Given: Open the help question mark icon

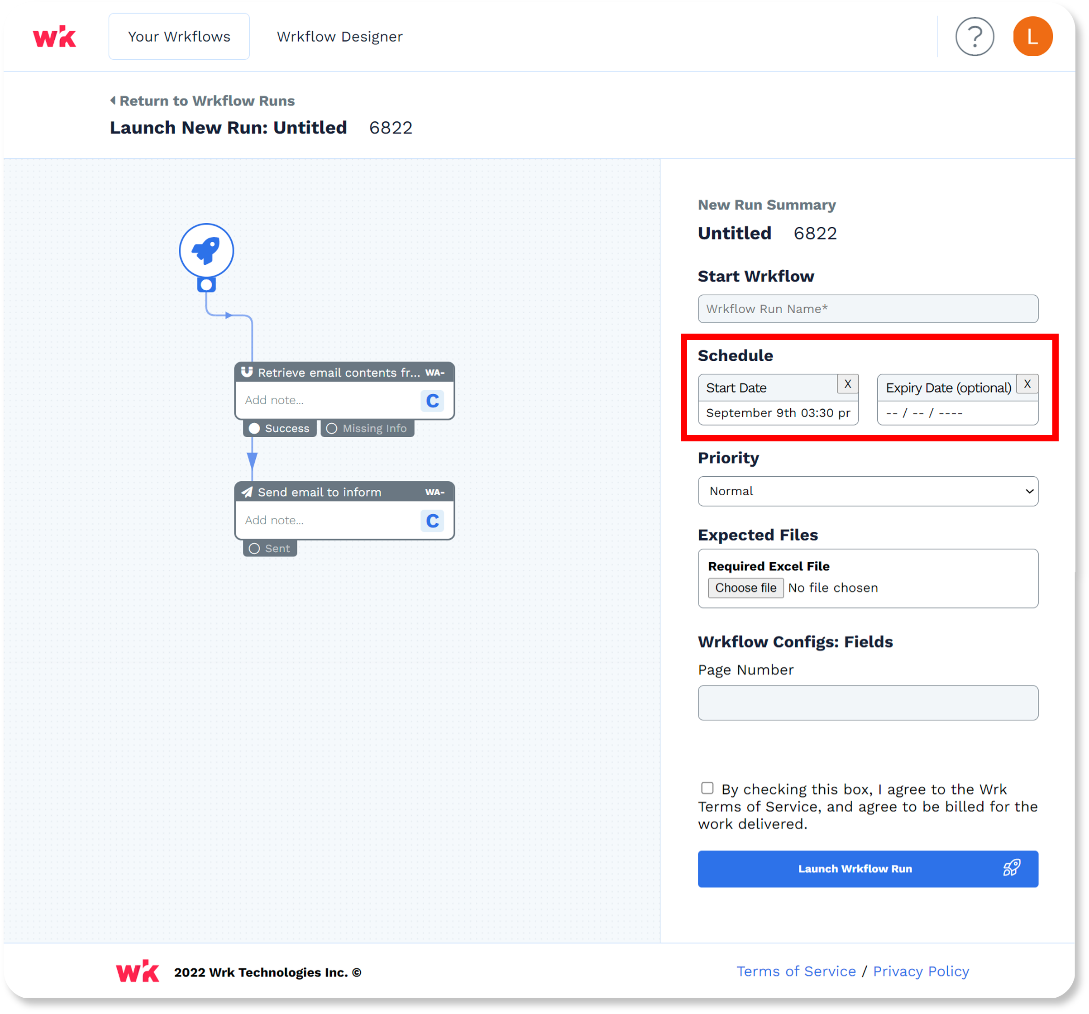Looking at the screenshot, I should (974, 37).
